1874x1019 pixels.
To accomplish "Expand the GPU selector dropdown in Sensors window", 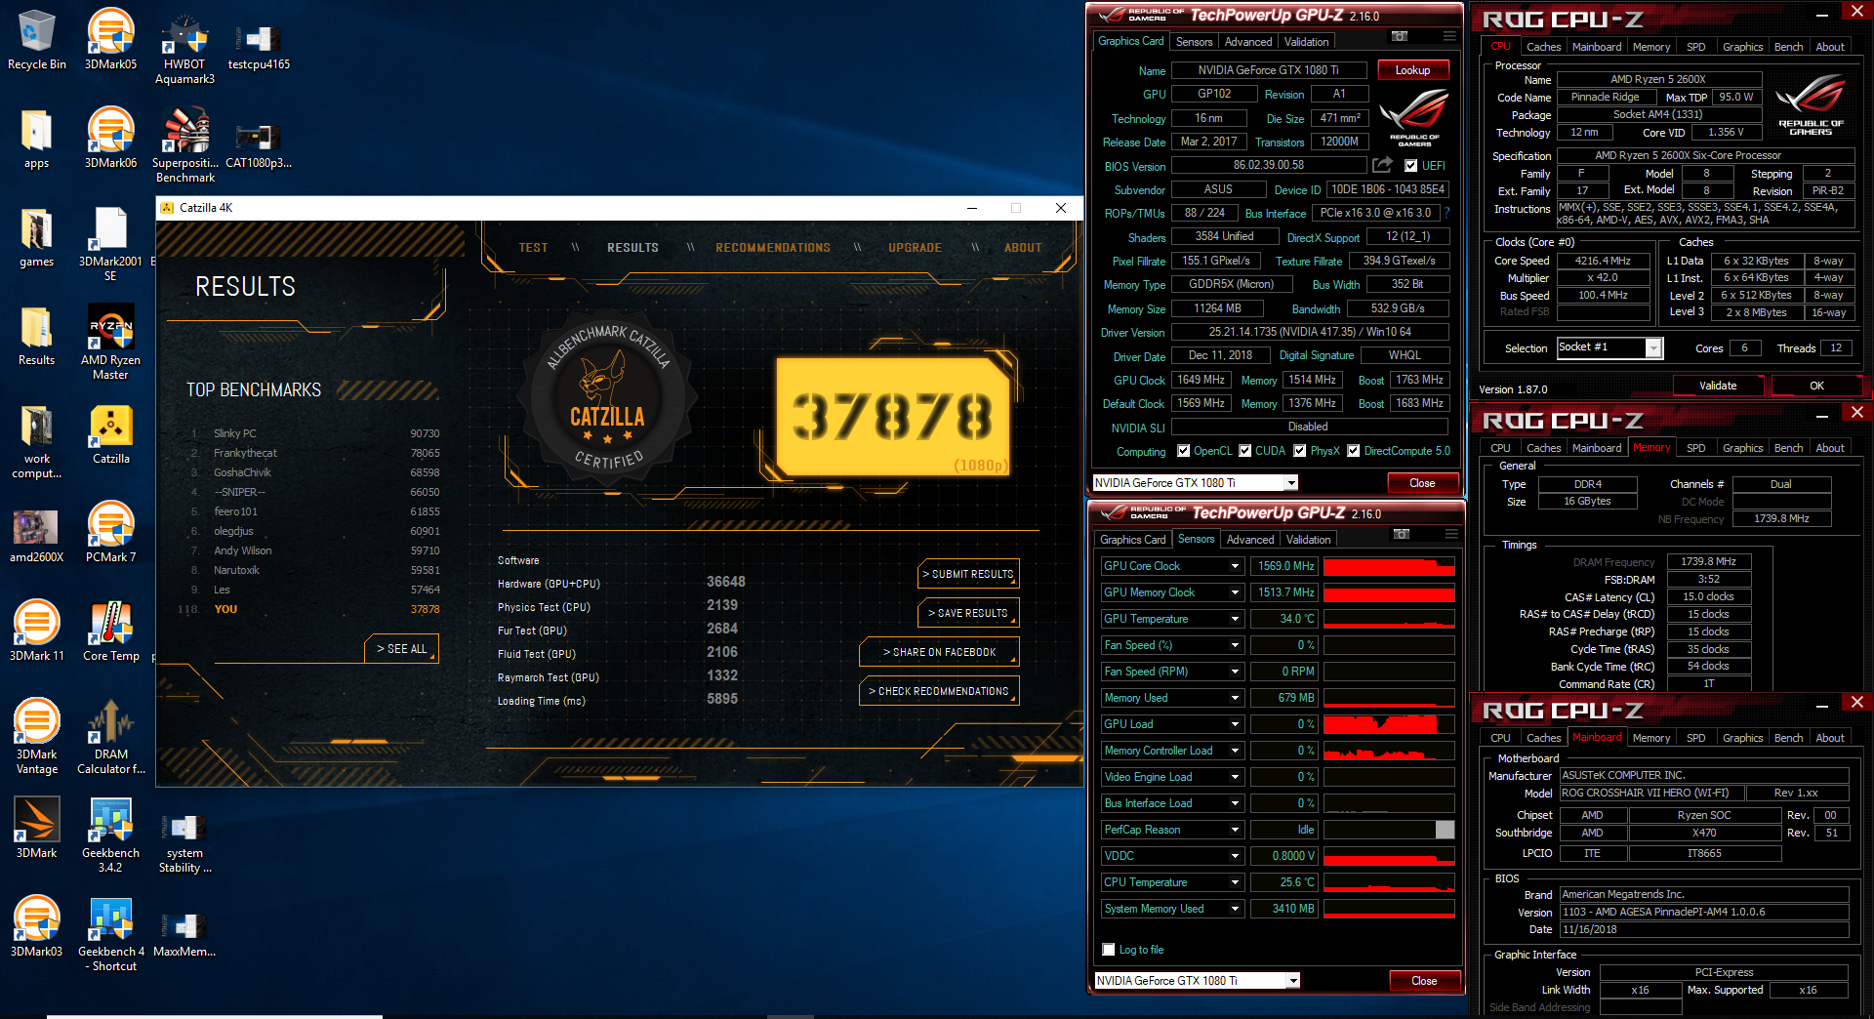I will (x=1293, y=981).
